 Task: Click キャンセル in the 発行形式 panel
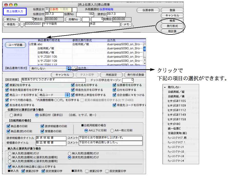click(62, 75)
